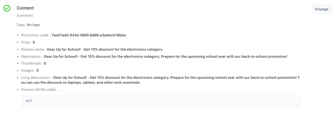Click the Tags label
This screenshot has height=119, width=336.
[x=21, y=25]
